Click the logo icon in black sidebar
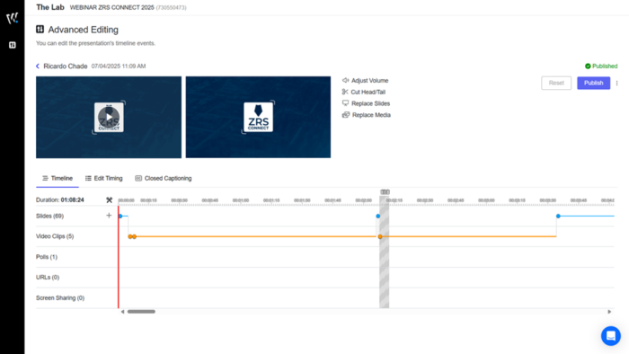Screen dimensions: 629x354 tap(12, 18)
